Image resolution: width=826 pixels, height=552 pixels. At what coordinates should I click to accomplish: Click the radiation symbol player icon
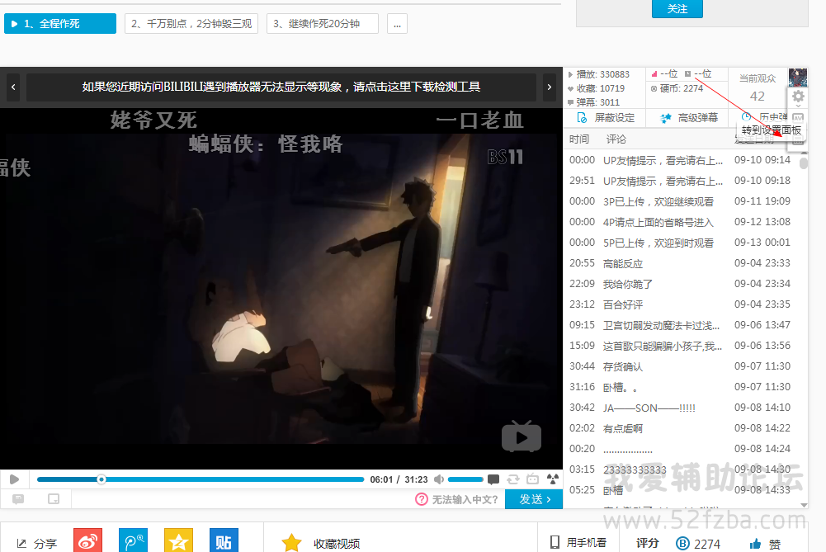[552, 479]
